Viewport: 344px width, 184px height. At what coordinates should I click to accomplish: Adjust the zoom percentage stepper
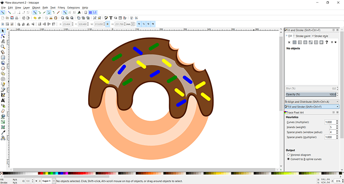click(343, 181)
